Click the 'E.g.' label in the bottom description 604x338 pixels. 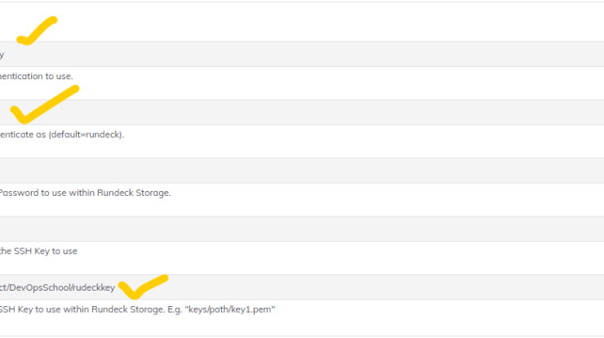pyautogui.click(x=175, y=309)
